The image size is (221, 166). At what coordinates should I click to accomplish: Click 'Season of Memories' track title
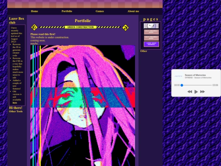[195, 75]
